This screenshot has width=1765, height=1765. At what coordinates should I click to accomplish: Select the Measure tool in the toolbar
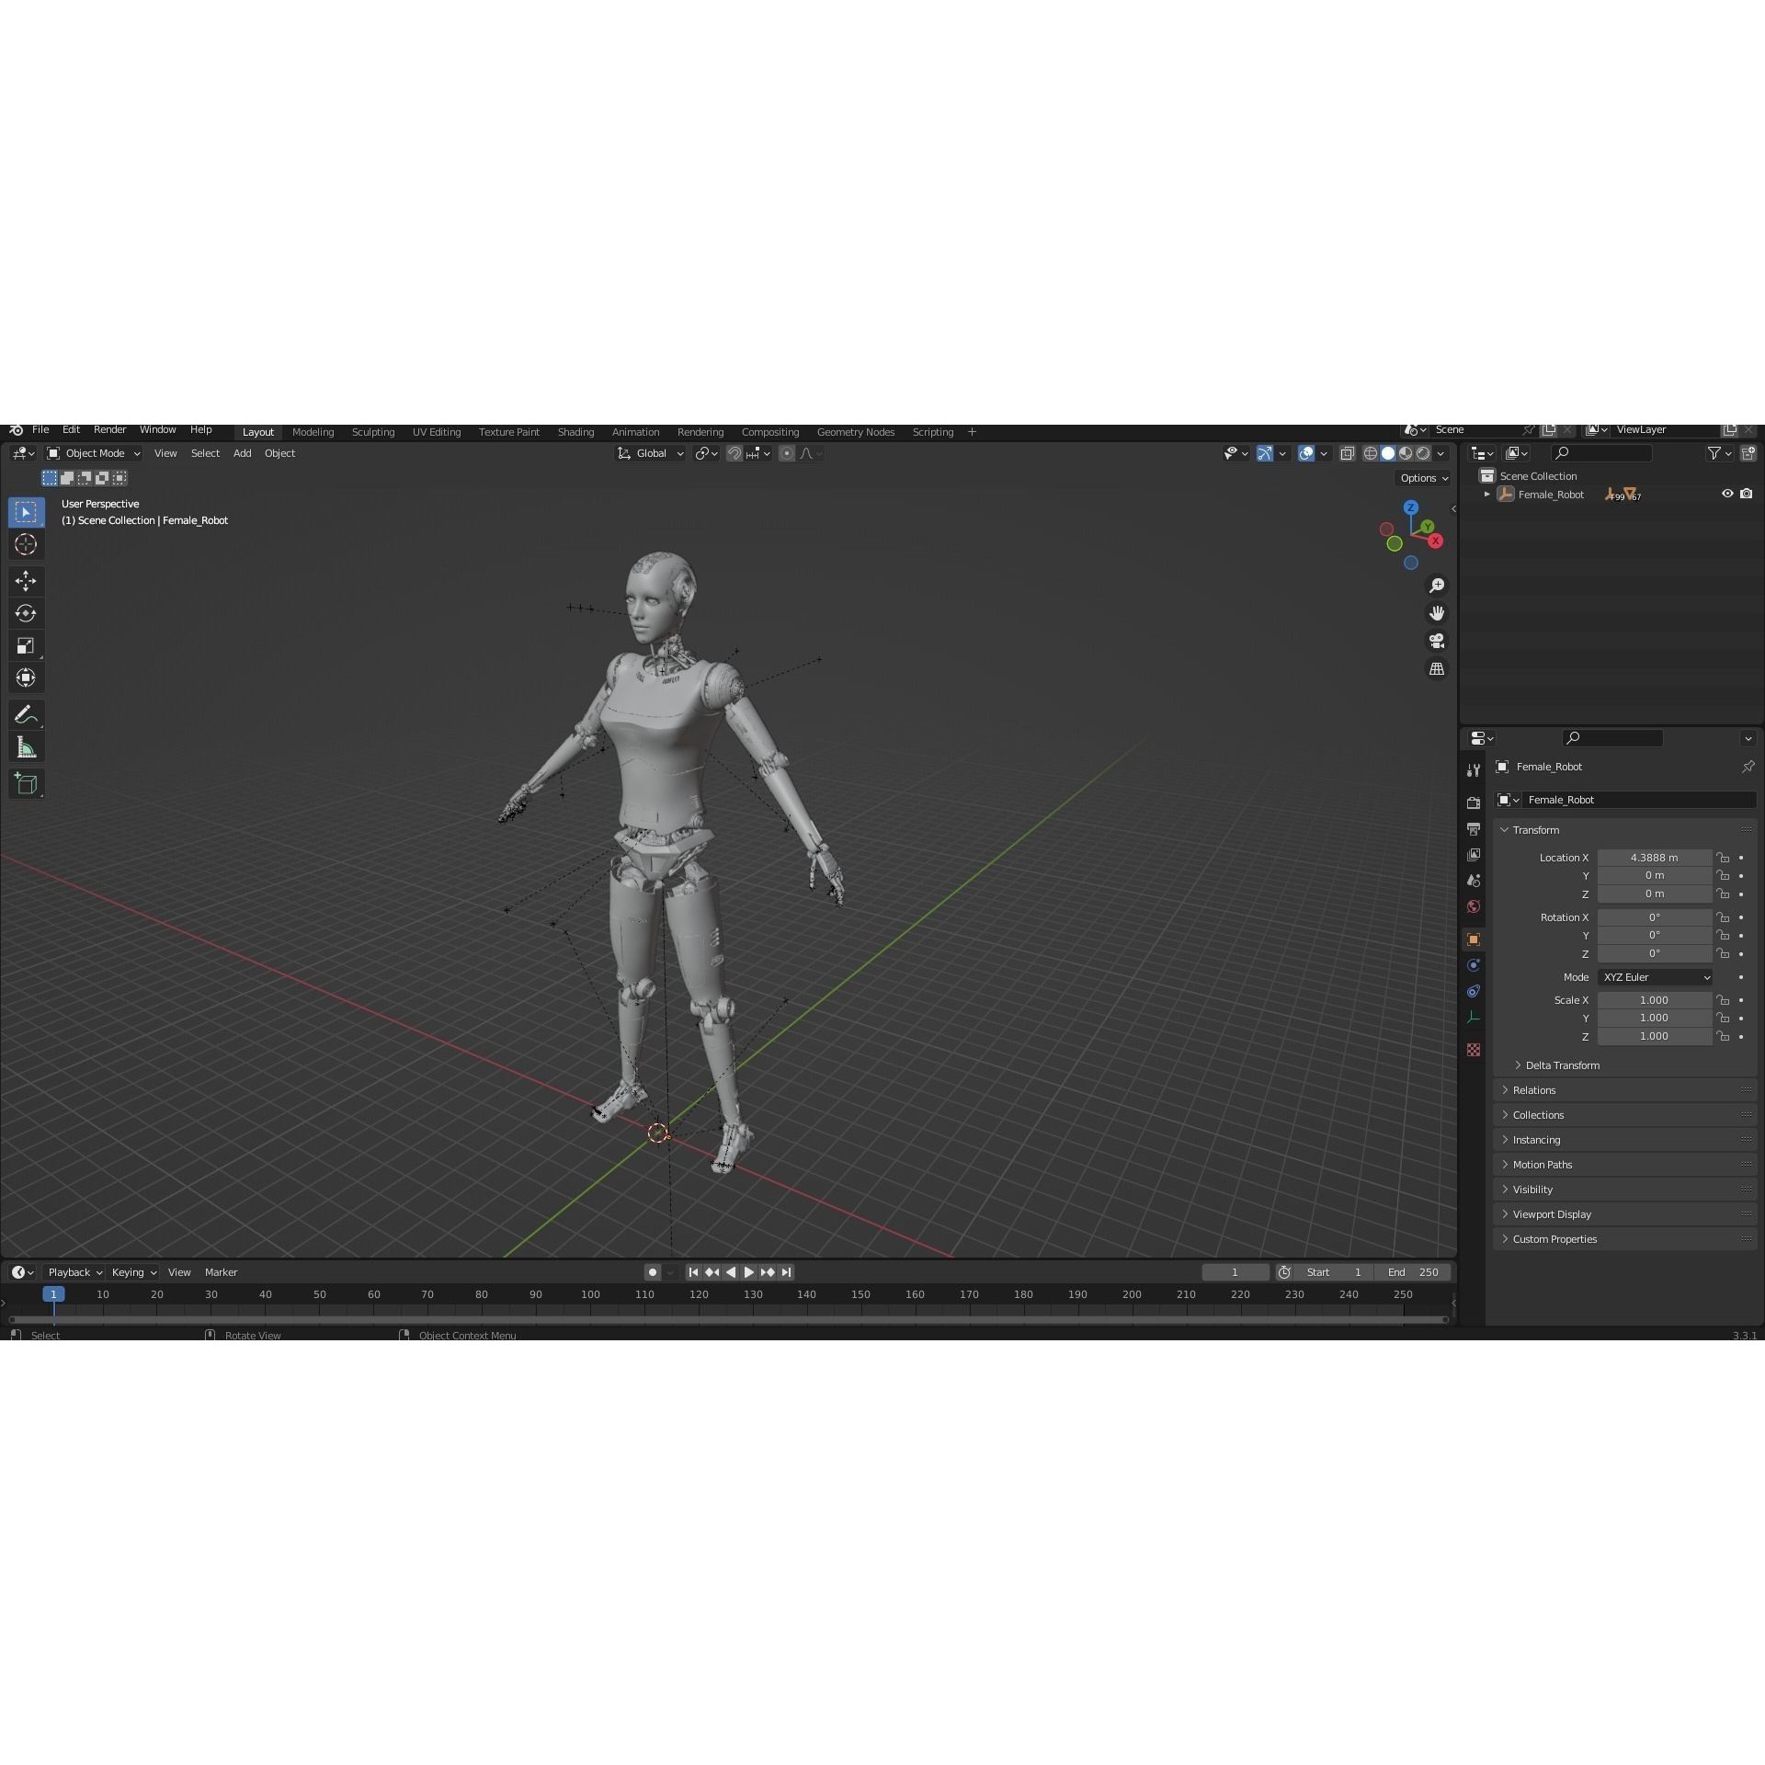click(x=26, y=746)
